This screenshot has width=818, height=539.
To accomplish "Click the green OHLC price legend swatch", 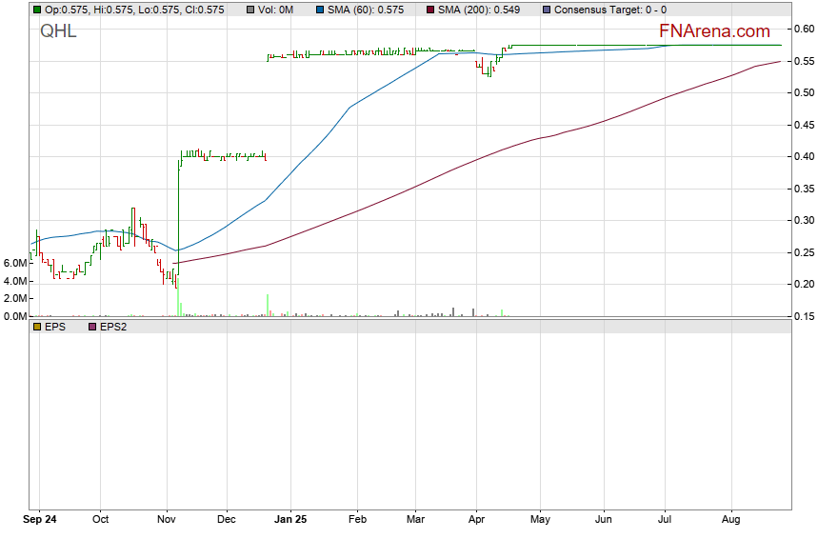I will (x=36, y=10).
